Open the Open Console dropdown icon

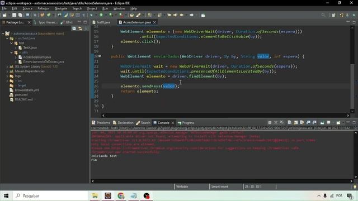tap(338, 123)
